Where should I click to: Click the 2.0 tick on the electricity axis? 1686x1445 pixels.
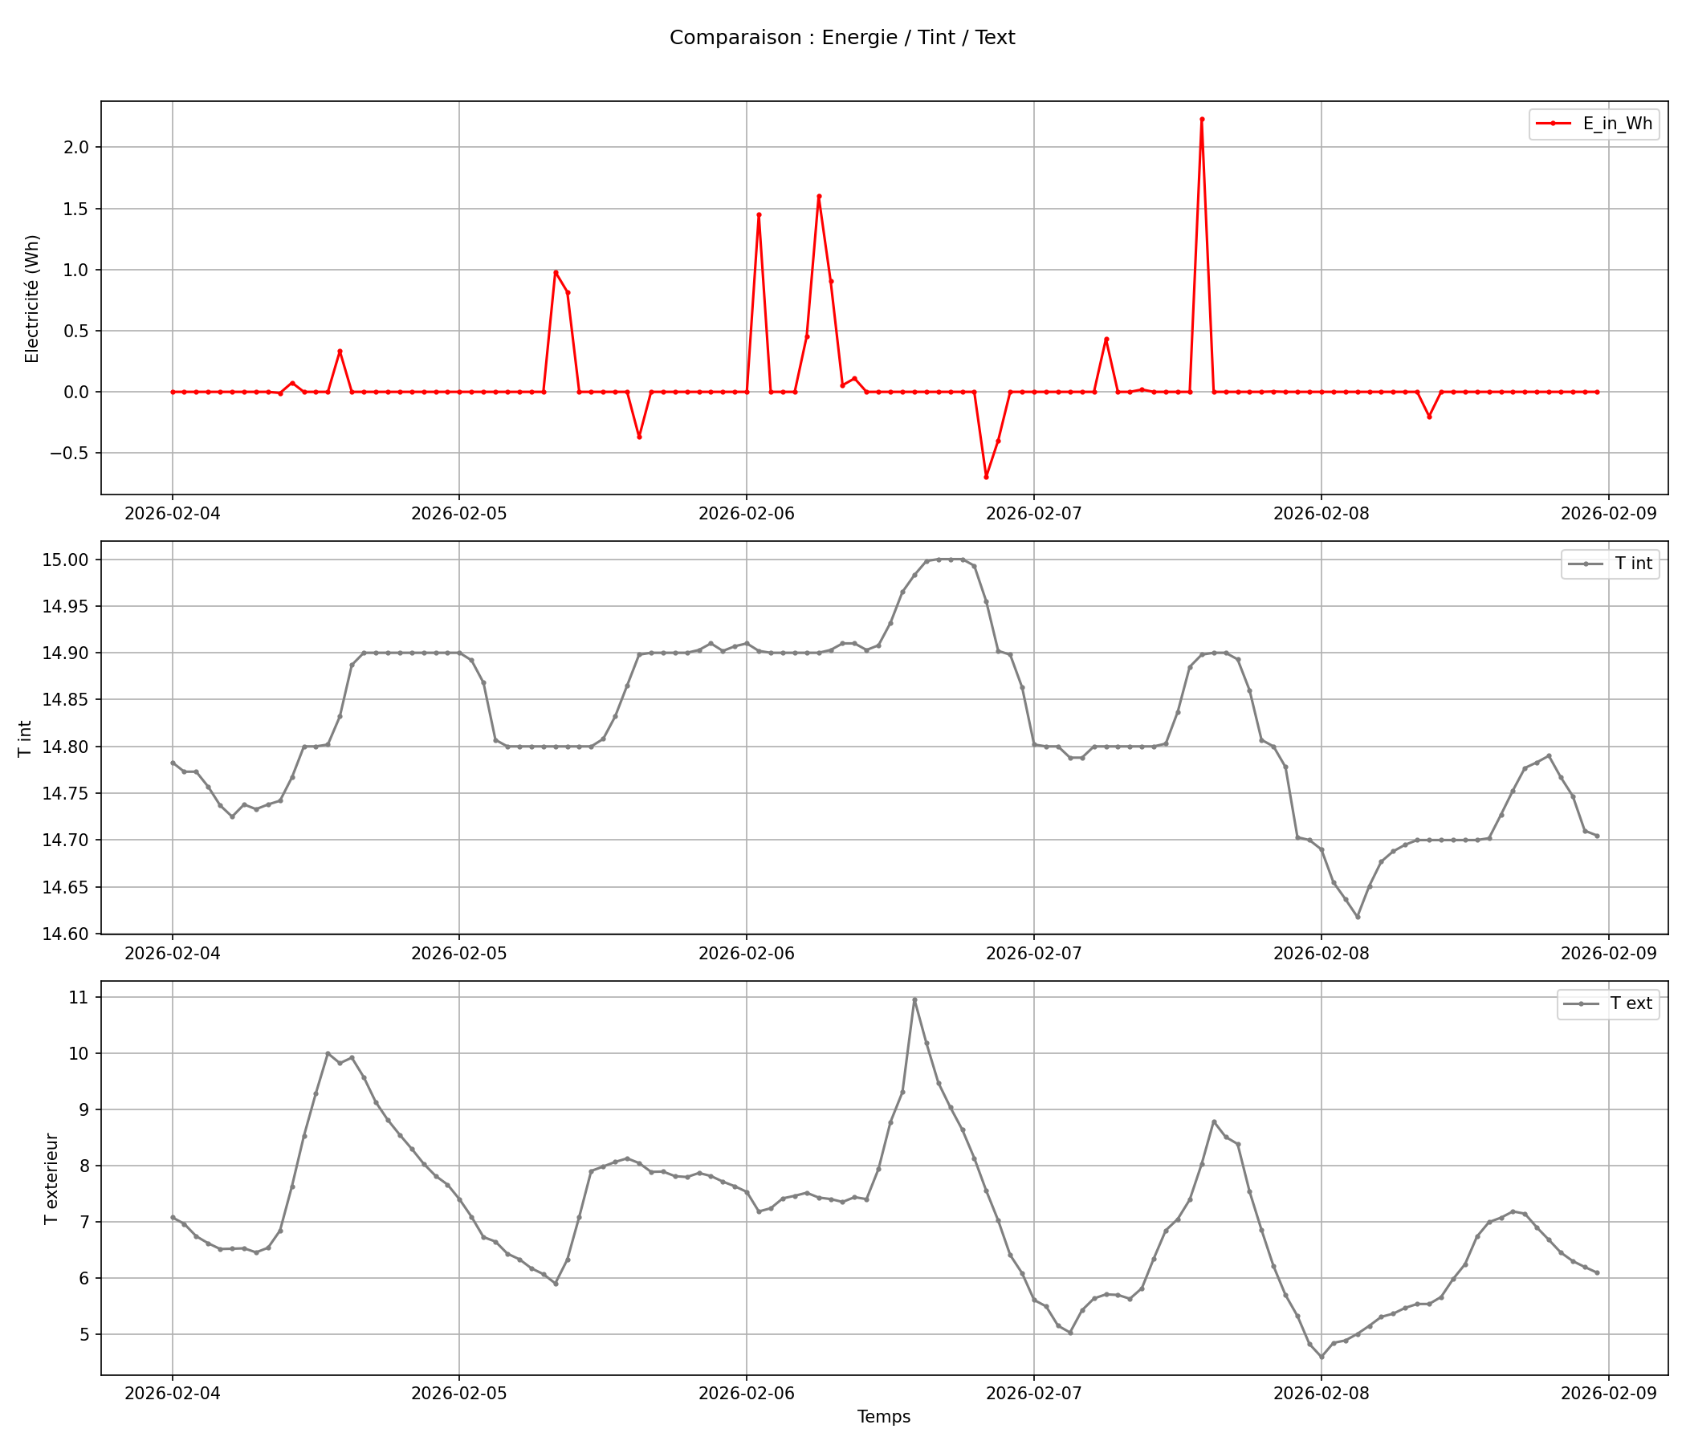(x=76, y=147)
